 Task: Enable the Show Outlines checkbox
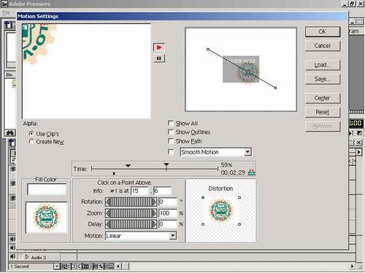click(x=171, y=132)
